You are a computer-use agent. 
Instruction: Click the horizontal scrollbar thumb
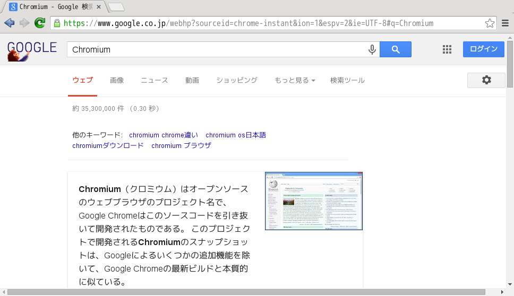246,292
